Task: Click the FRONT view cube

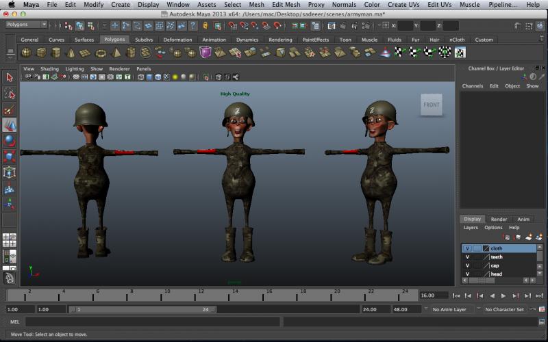Action: (x=432, y=105)
